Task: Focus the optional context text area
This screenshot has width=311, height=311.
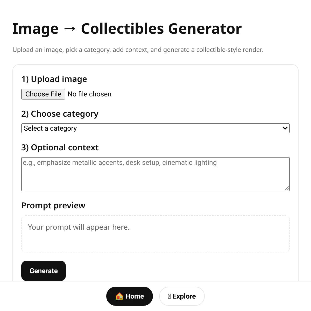Action: click(x=155, y=174)
